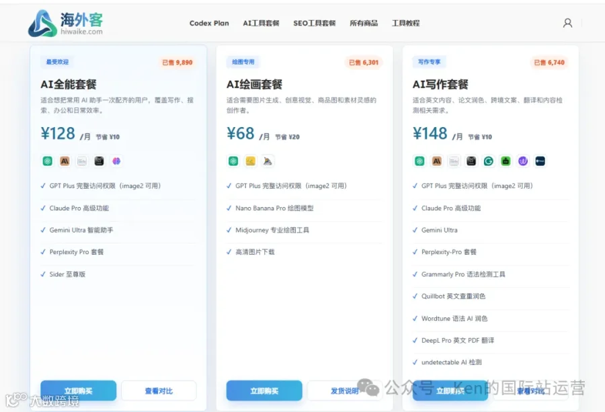Click the AI写作套餐 title

440,84
